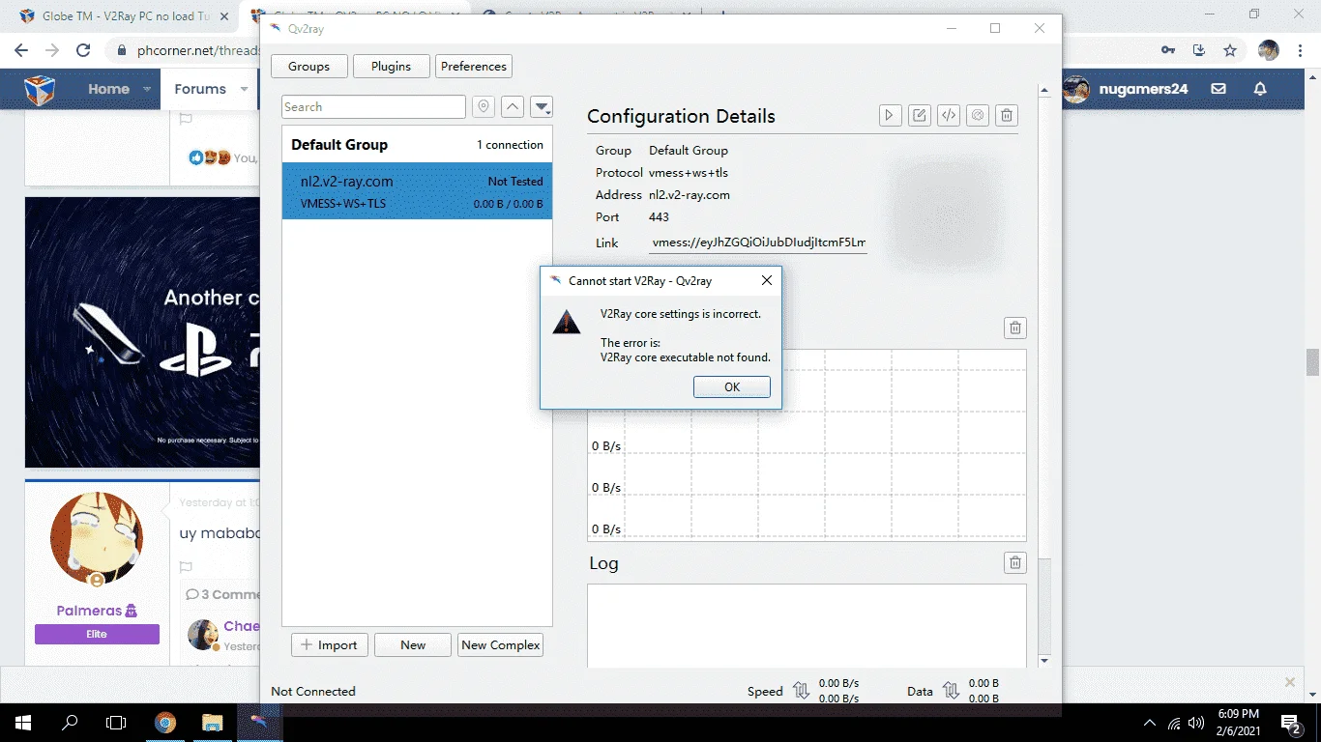The width and height of the screenshot is (1321, 742).
Task: Click the locate connection pin icon beside Search
Action: 484,107
